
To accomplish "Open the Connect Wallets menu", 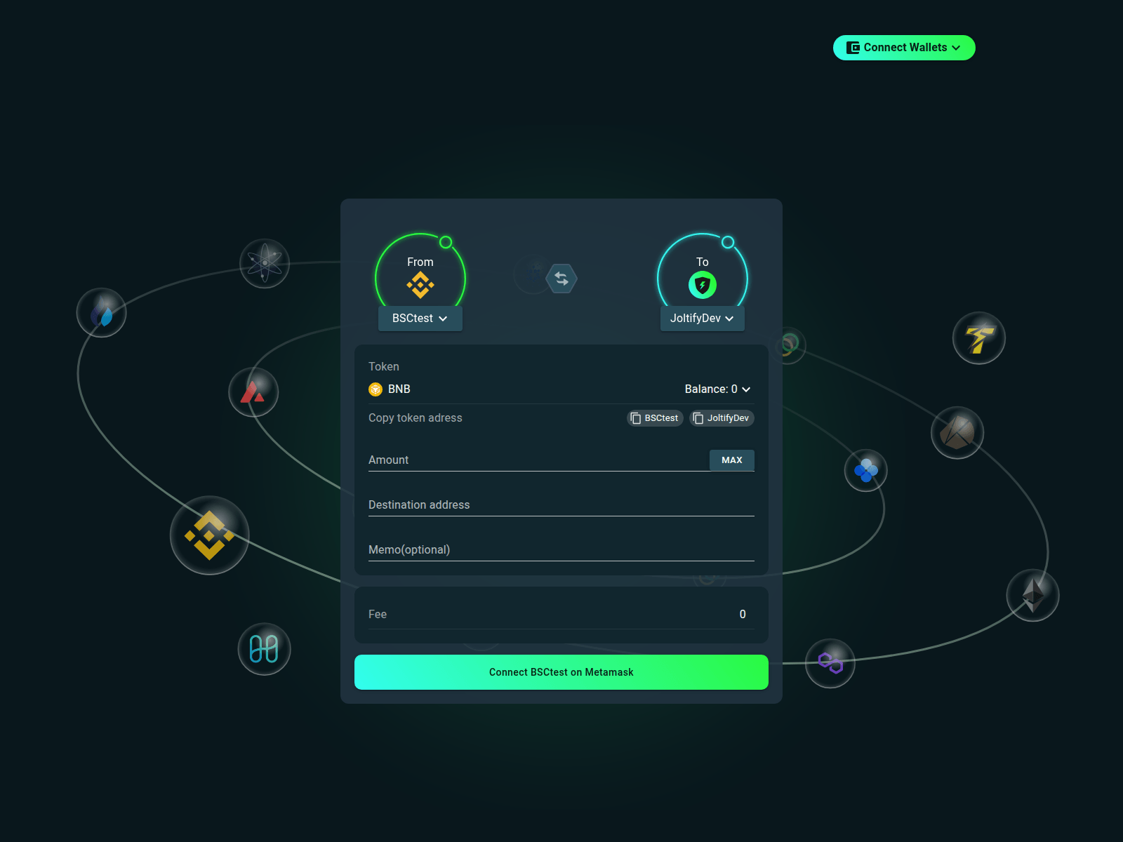I will (x=904, y=48).
